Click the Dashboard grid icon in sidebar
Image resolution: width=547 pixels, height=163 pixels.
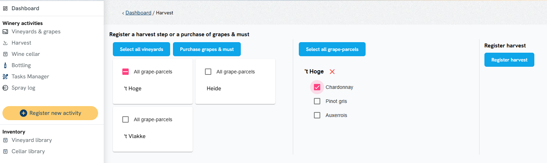pos(5,8)
